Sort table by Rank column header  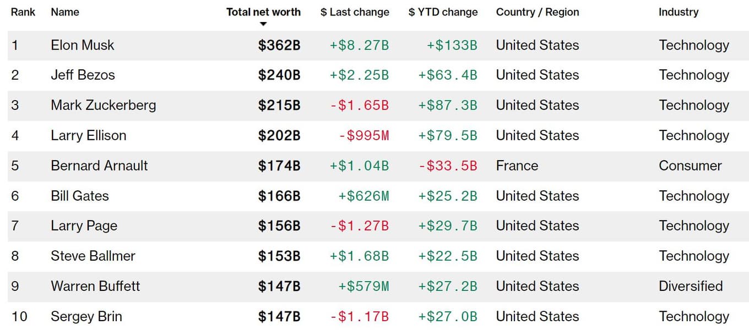click(x=23, y=12)
